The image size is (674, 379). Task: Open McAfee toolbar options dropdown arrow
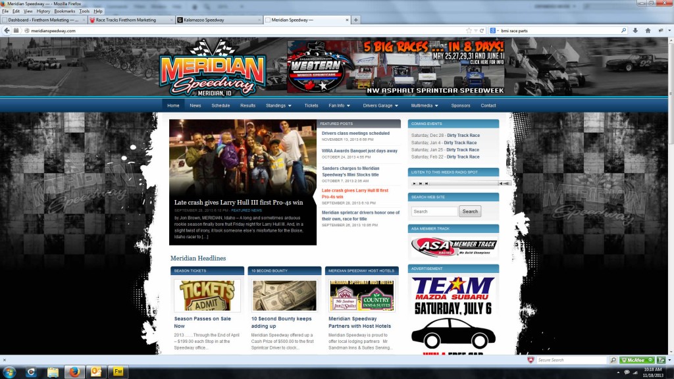coord(669,360)
